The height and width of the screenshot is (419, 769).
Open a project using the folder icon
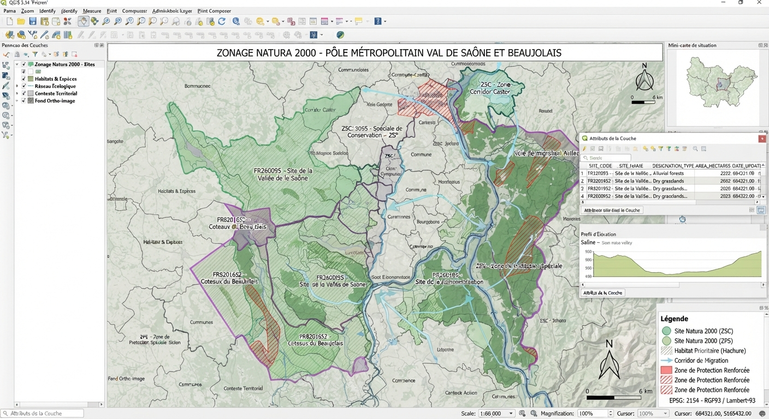pos(21,21)
